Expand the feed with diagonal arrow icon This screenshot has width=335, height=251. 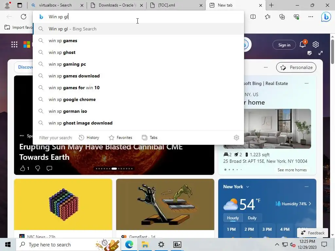click(x=321, y=53)
